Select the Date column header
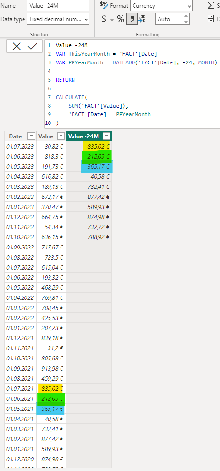 [15, 136]
